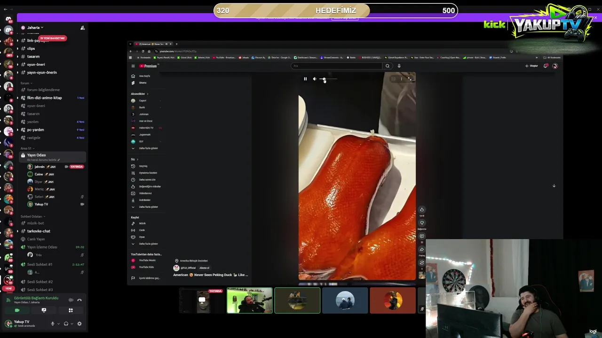The image size is (602, 338).
Task: Click the YouTube Premium logo
Action: pyautogui.click(x=148, y=66)
